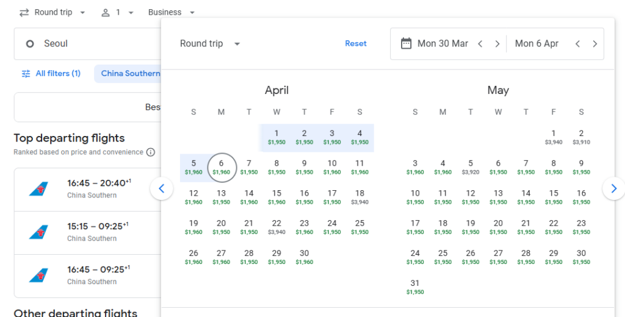Show previous months in calendar
625x317 pixels.
[161, 188]
